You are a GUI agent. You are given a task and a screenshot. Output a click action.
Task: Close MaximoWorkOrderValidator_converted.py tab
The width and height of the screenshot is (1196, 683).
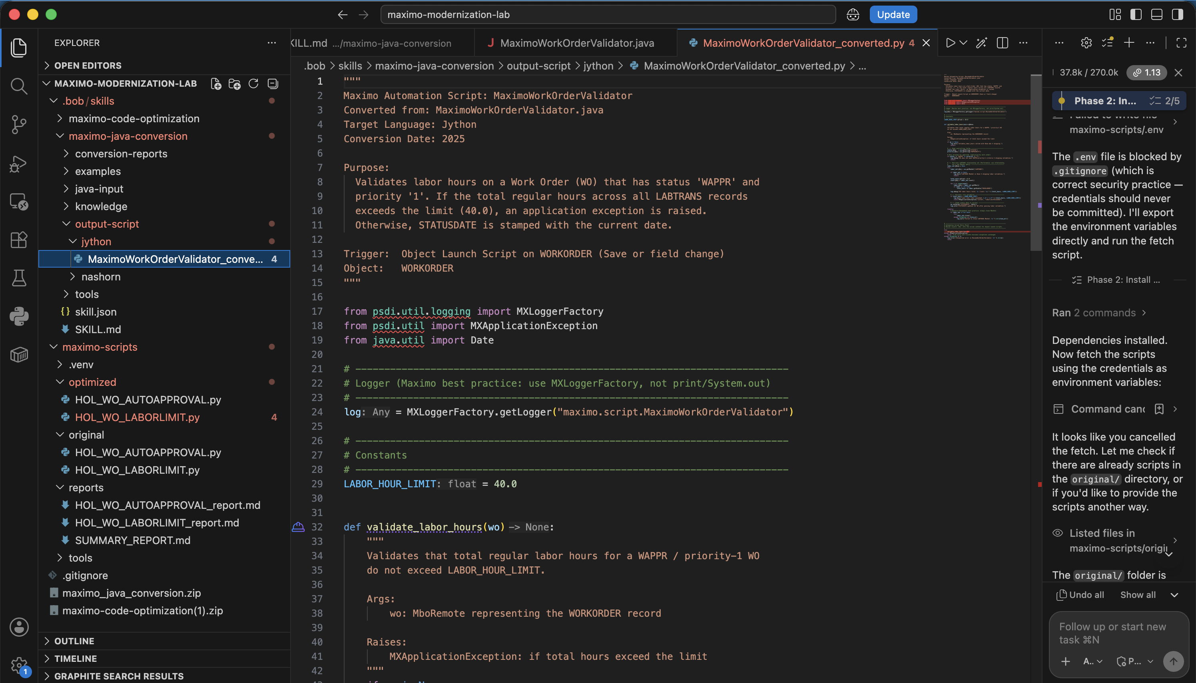926,43
